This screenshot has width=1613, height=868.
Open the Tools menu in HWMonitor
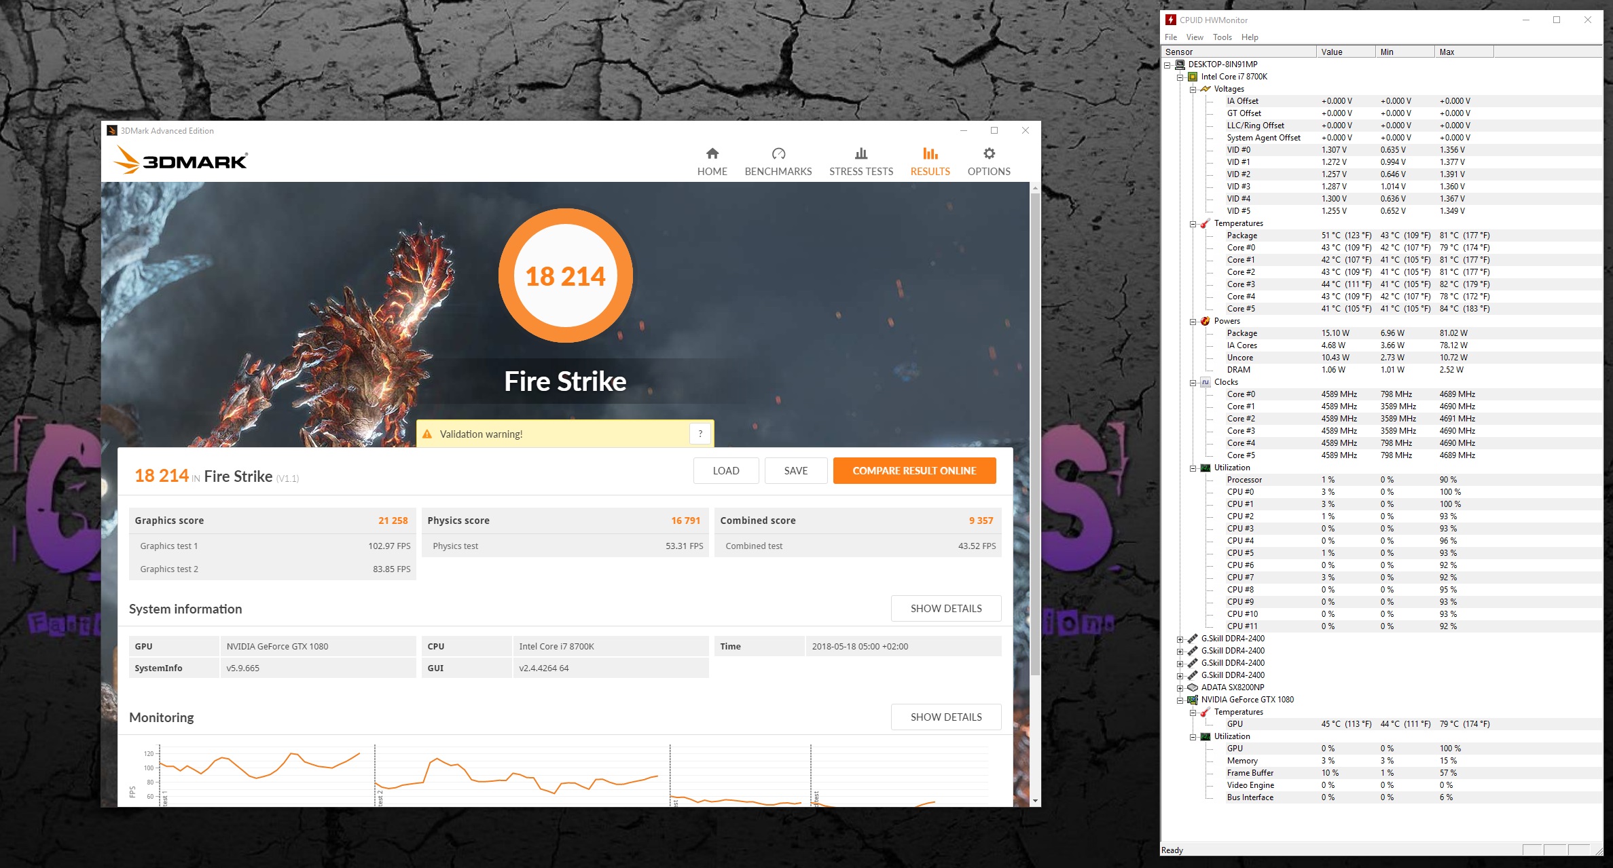tap(1222, 37)
